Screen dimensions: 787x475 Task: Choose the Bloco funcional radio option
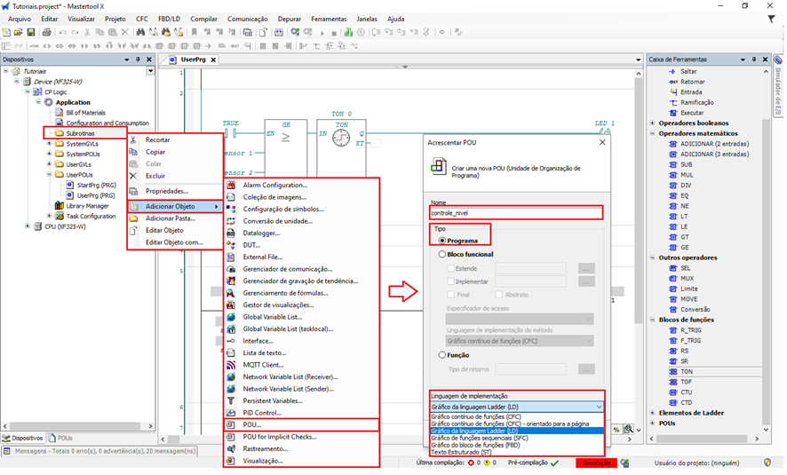[442, 254]
